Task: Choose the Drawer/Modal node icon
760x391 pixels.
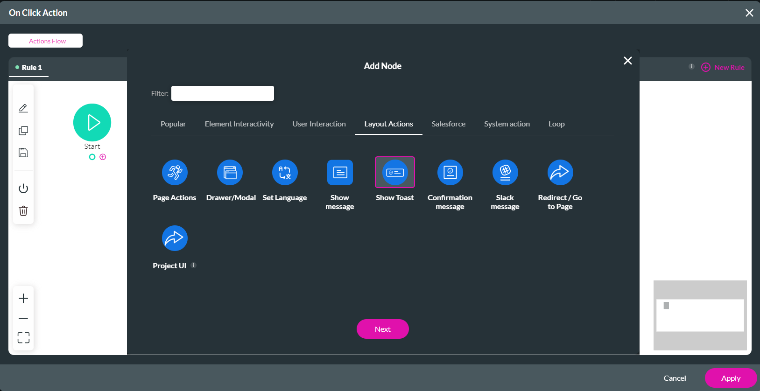Action: (x=230, y=172)
